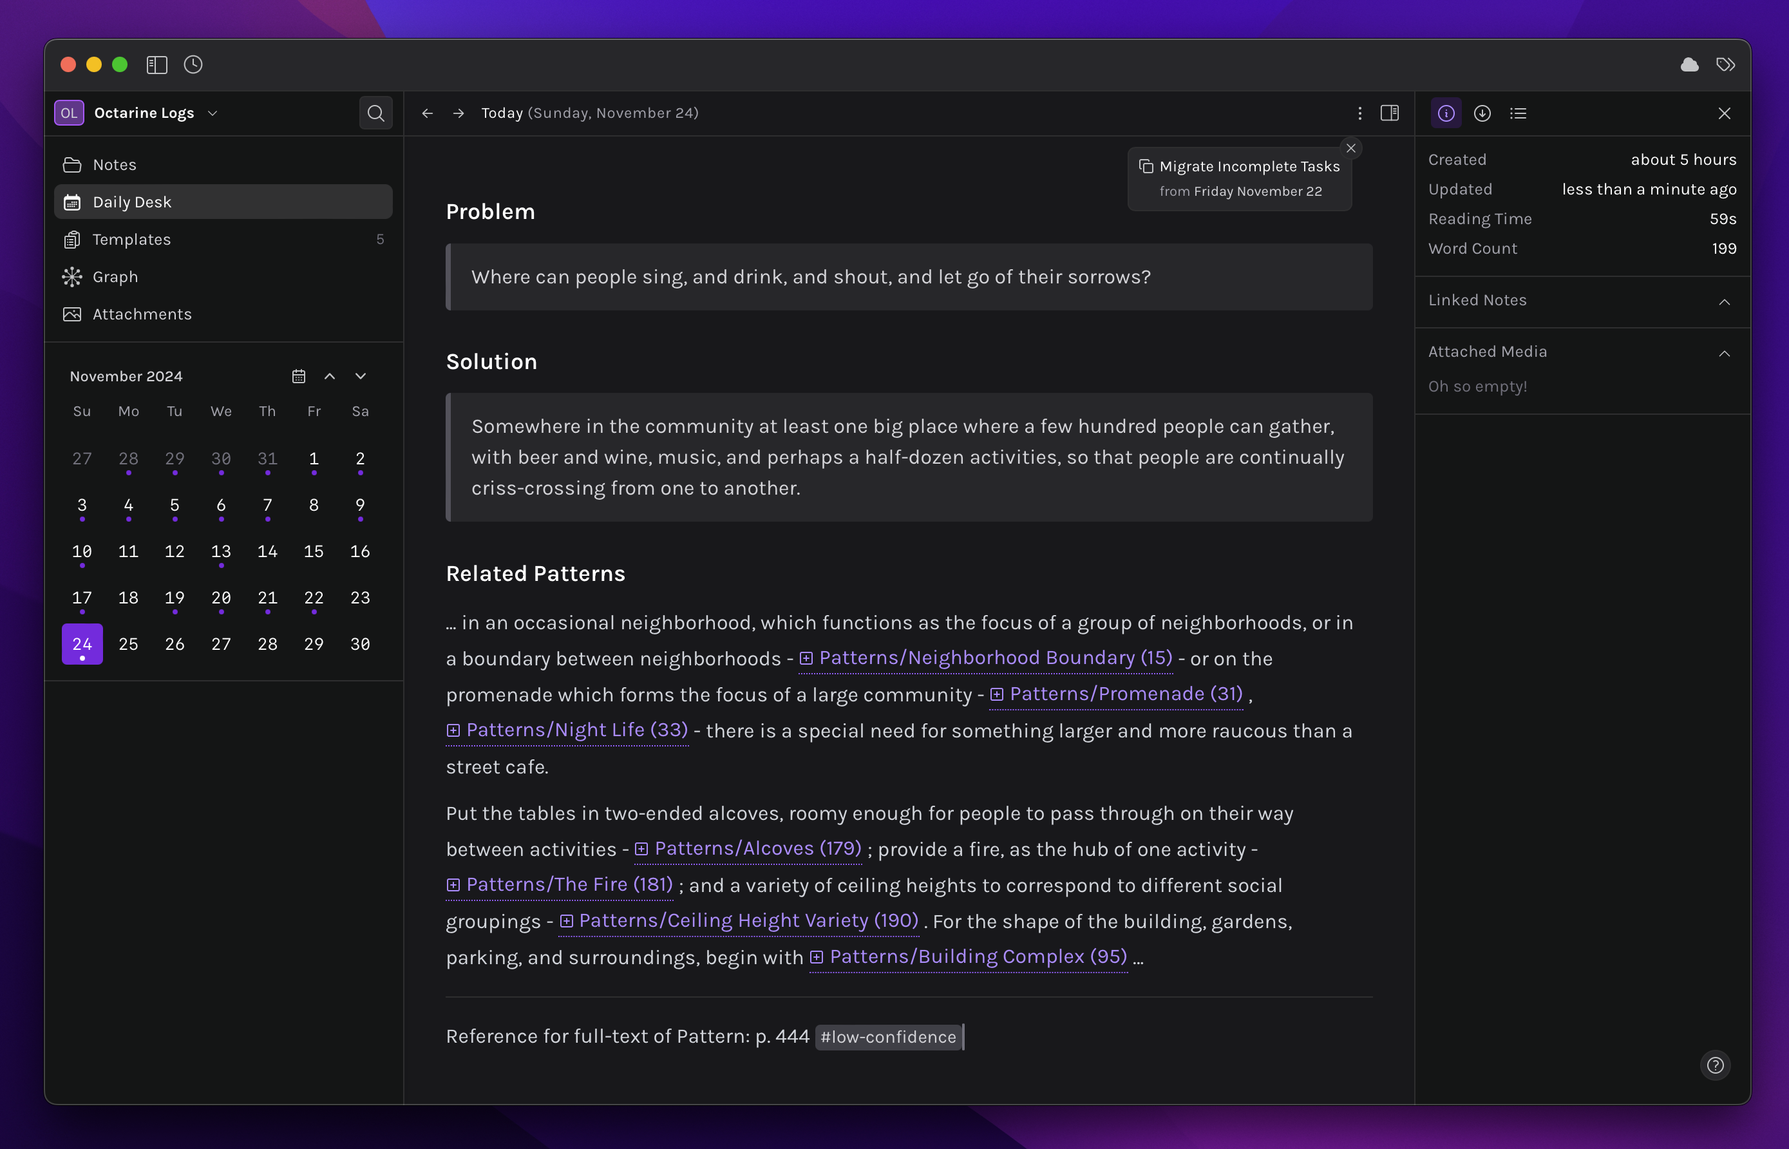Open the three-dot note options menu

tap(1359, 113)
